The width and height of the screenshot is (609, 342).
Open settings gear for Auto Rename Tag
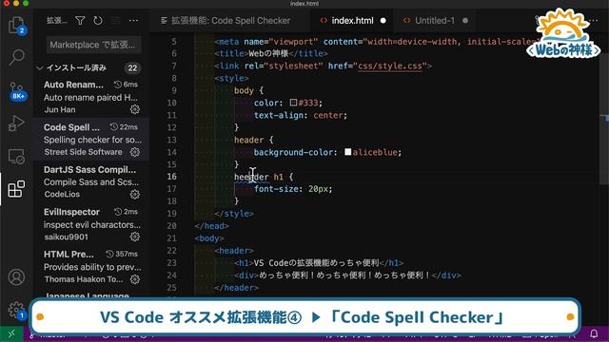point(135,110)
